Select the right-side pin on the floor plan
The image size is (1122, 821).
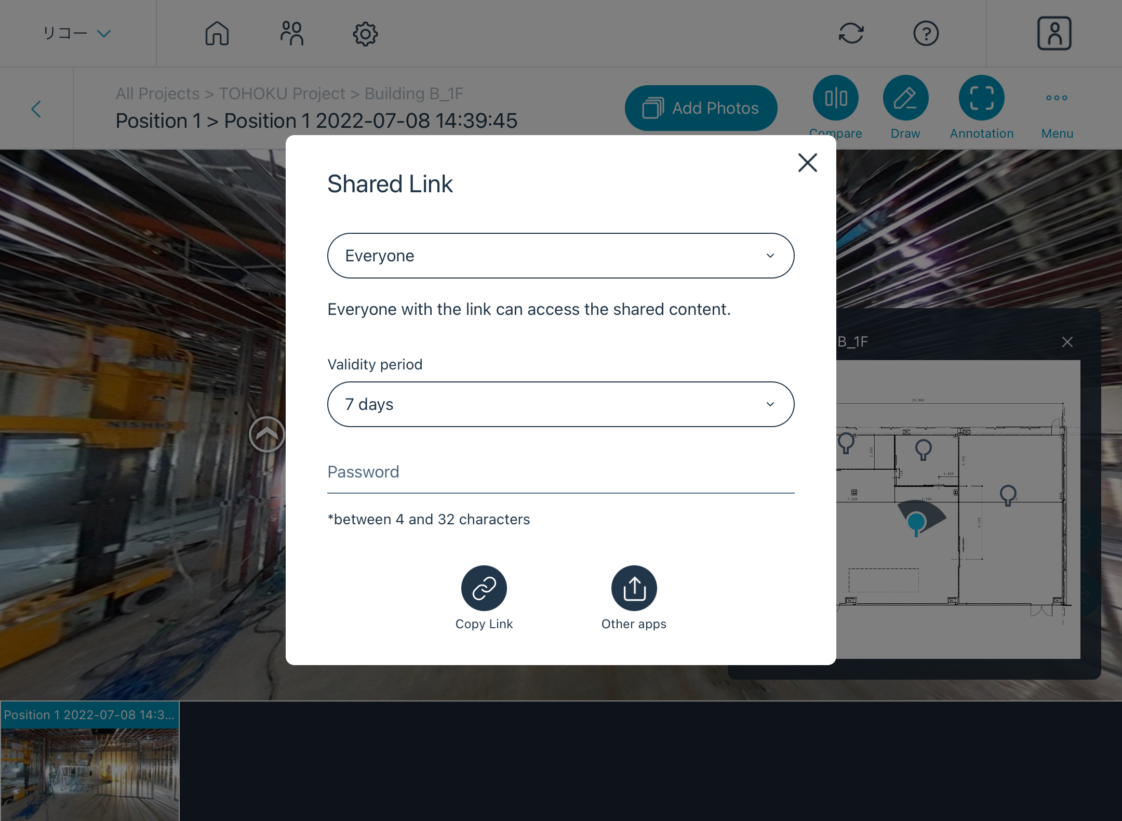1008,495
